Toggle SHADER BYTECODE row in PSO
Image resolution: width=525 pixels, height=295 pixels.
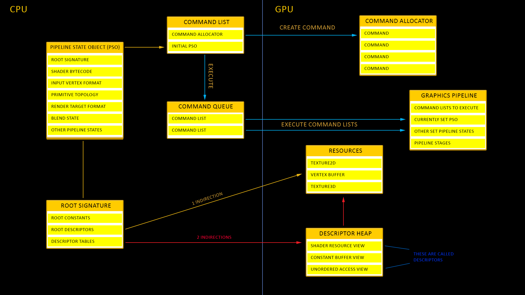(85, 71)
